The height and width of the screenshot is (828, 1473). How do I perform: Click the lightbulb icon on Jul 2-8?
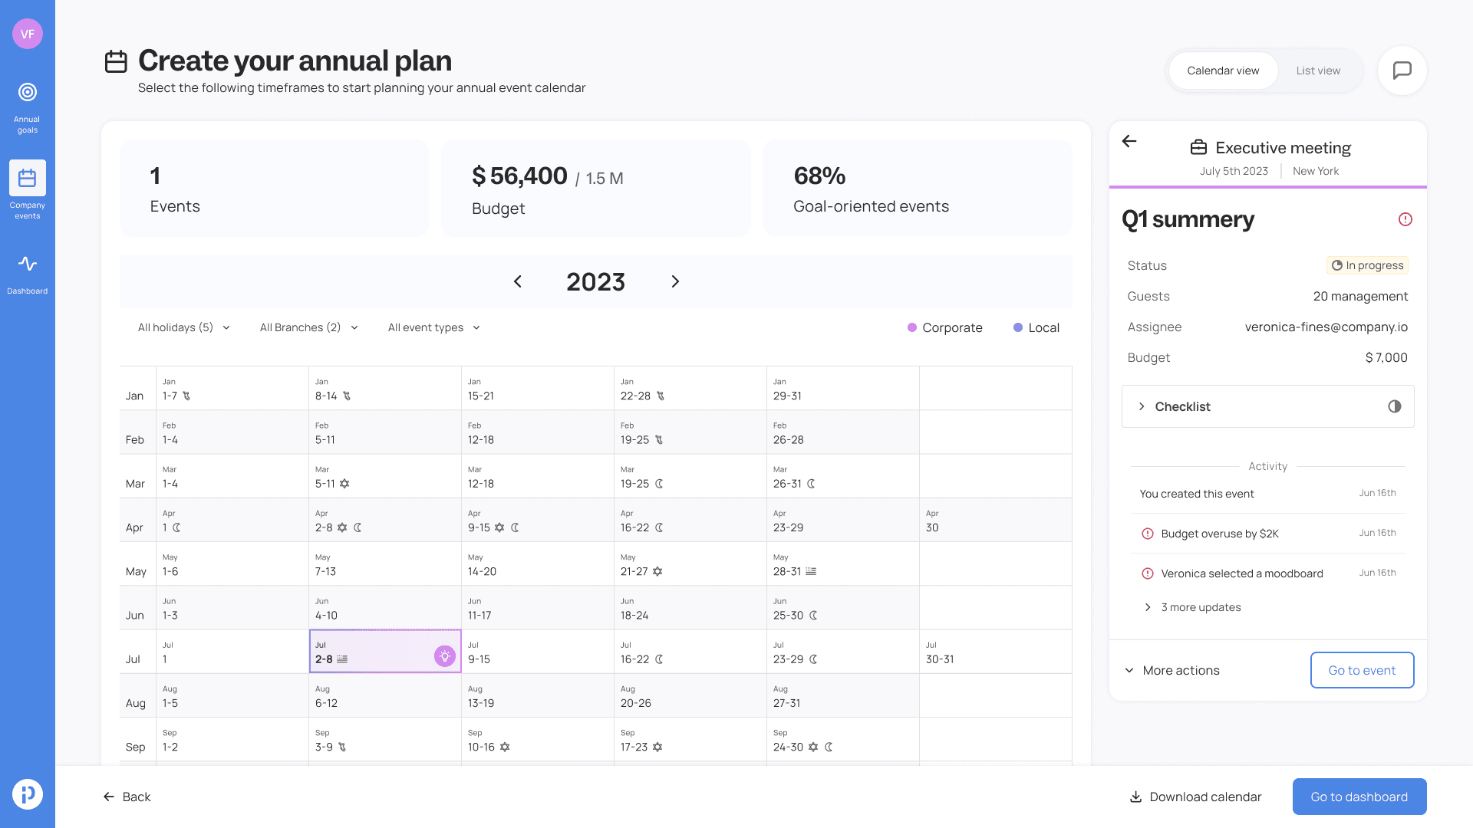[x=445, y=656]
